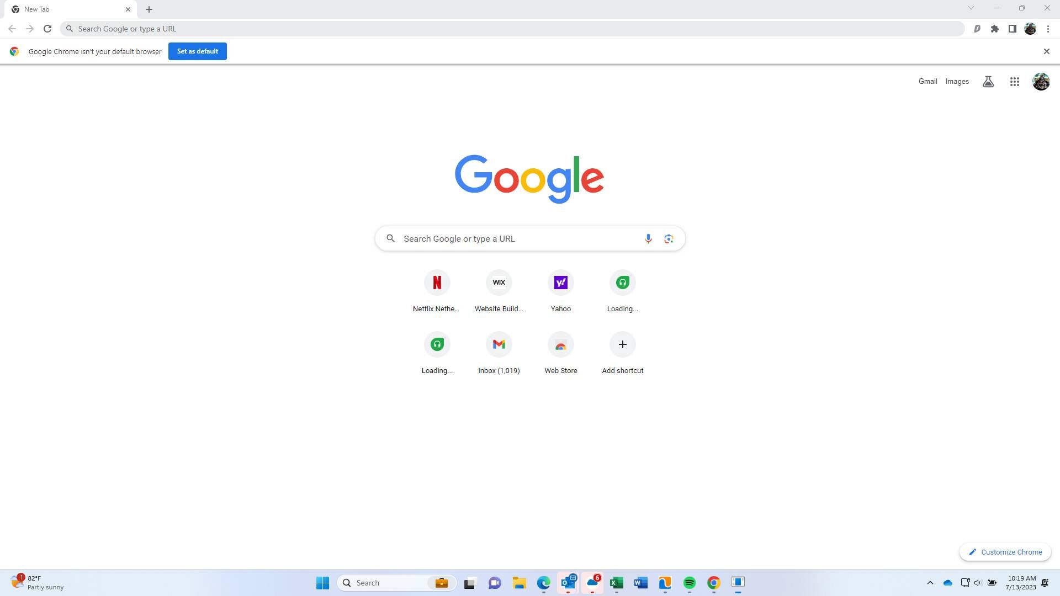Open the Loading shortcut below Netflix
This screenshot has height=596, width=1060.
(437, 353)
